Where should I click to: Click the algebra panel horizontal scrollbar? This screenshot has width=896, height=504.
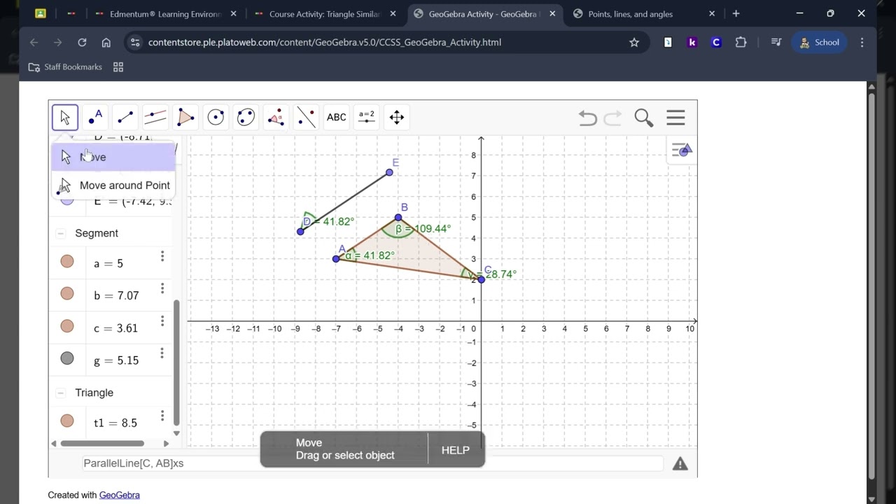click(x=102, y=443)
